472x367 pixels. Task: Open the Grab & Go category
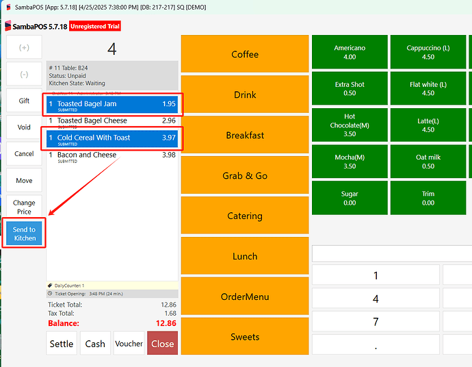pos(245,175)
